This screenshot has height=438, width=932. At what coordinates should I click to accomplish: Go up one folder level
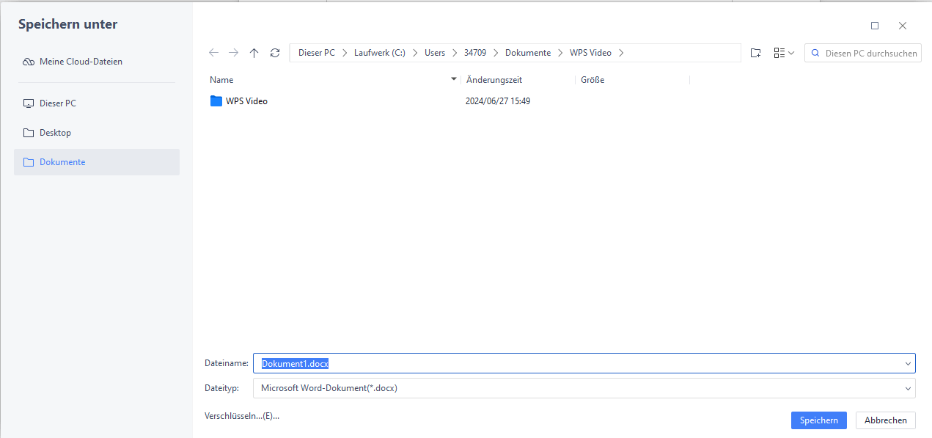point(254,52)
